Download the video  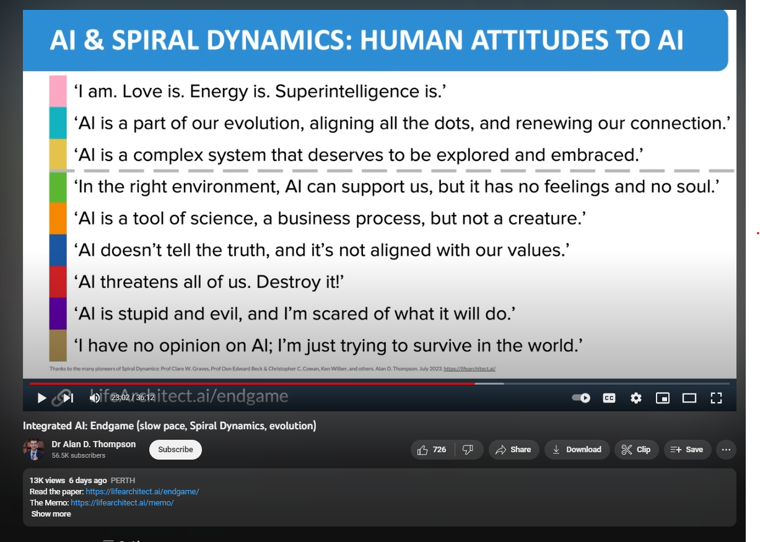577,450
